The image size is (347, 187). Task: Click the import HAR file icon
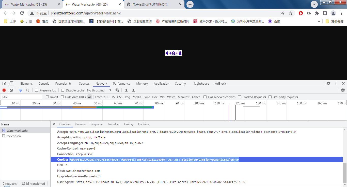pos(126,90)
